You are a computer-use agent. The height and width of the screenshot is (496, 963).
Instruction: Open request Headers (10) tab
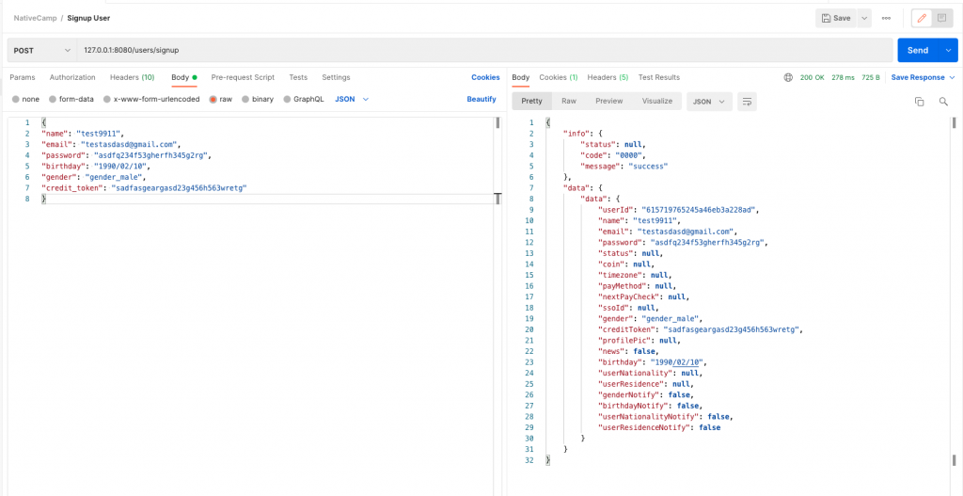pos(132,77)
